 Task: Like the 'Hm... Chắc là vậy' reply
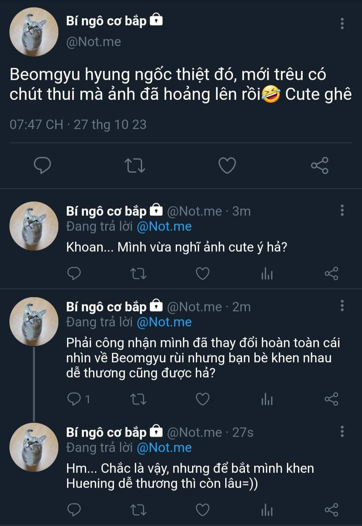[202, 510]
